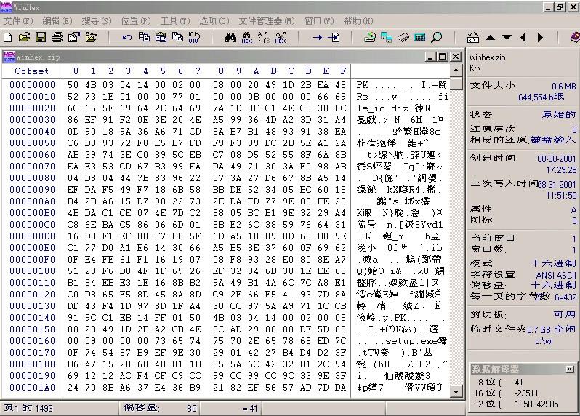This screenshot has width=580, height=416.
Task: Click the hex view scrollbar thumb
Action: pyautogui.click(x=456, y=83)
